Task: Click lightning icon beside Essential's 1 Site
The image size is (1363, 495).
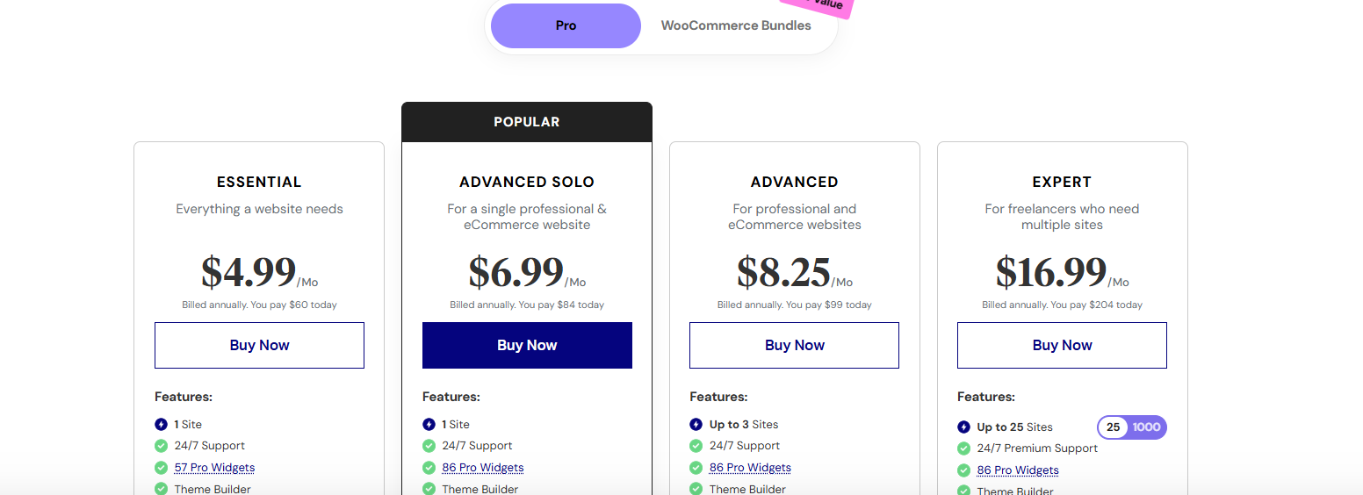Action: point(162,425)
